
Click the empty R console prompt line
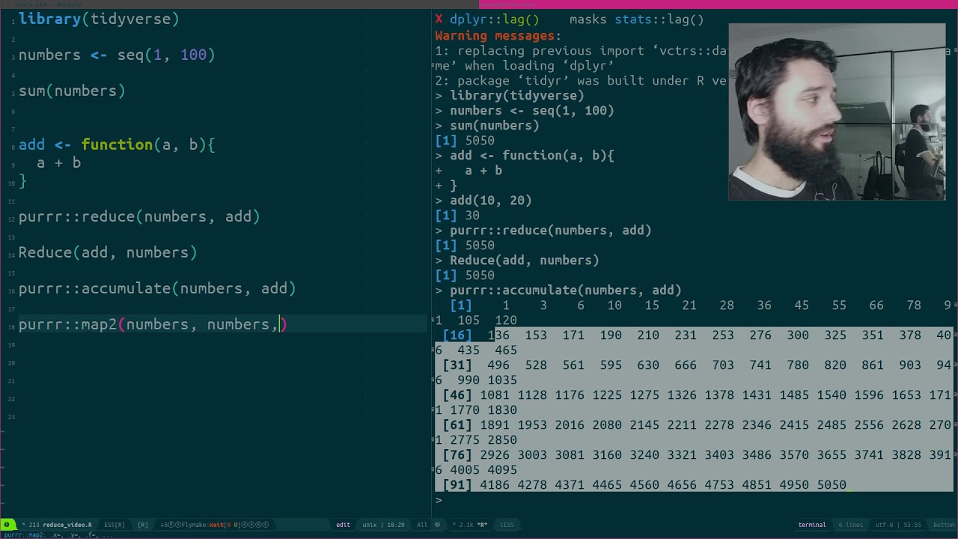click(439, 499)
